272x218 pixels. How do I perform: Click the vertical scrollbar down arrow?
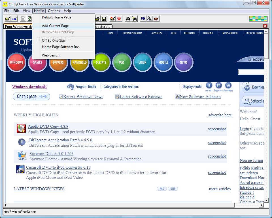click(x=266, y=200)
